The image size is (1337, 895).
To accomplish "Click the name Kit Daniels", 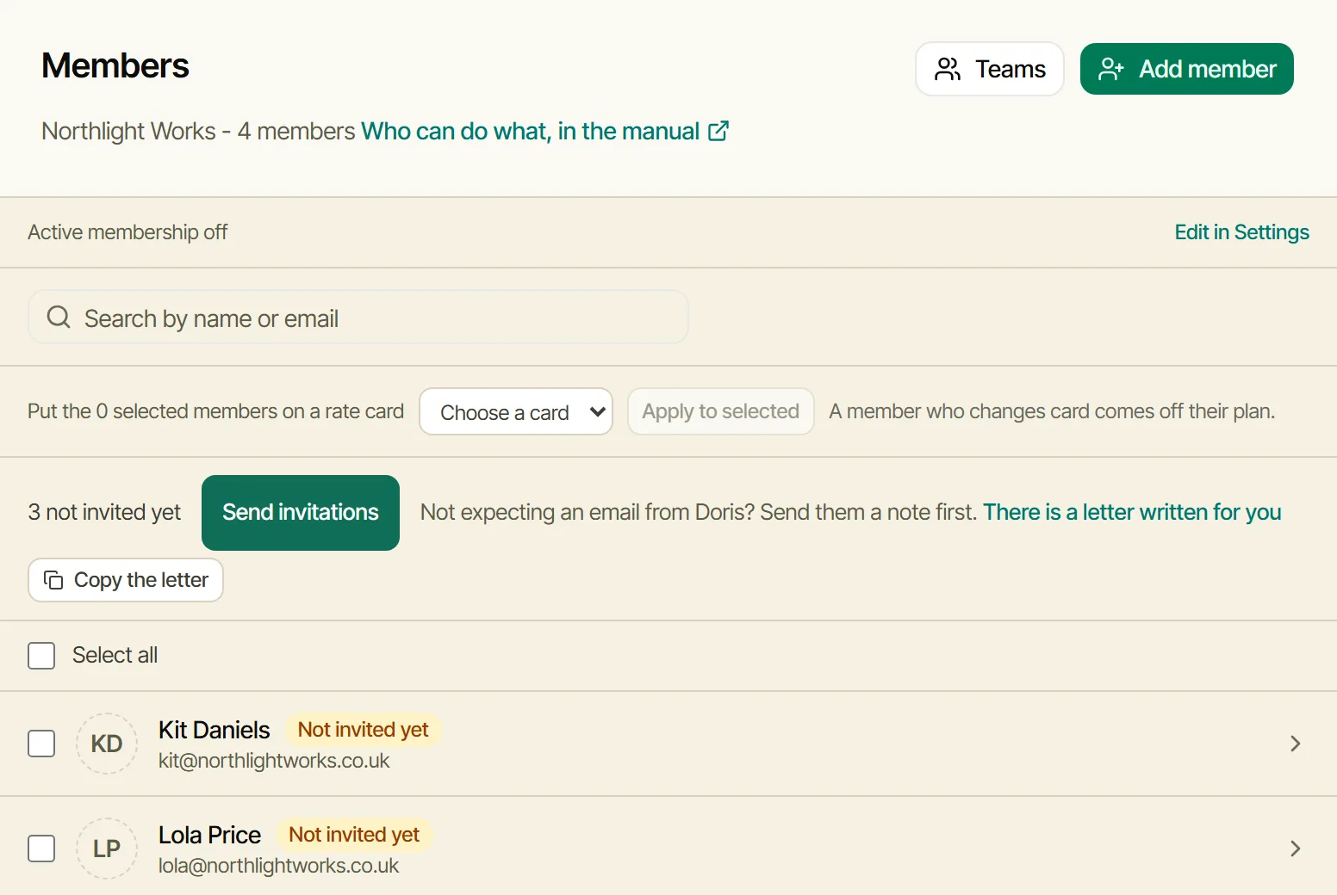I will [x=215, y=730].
